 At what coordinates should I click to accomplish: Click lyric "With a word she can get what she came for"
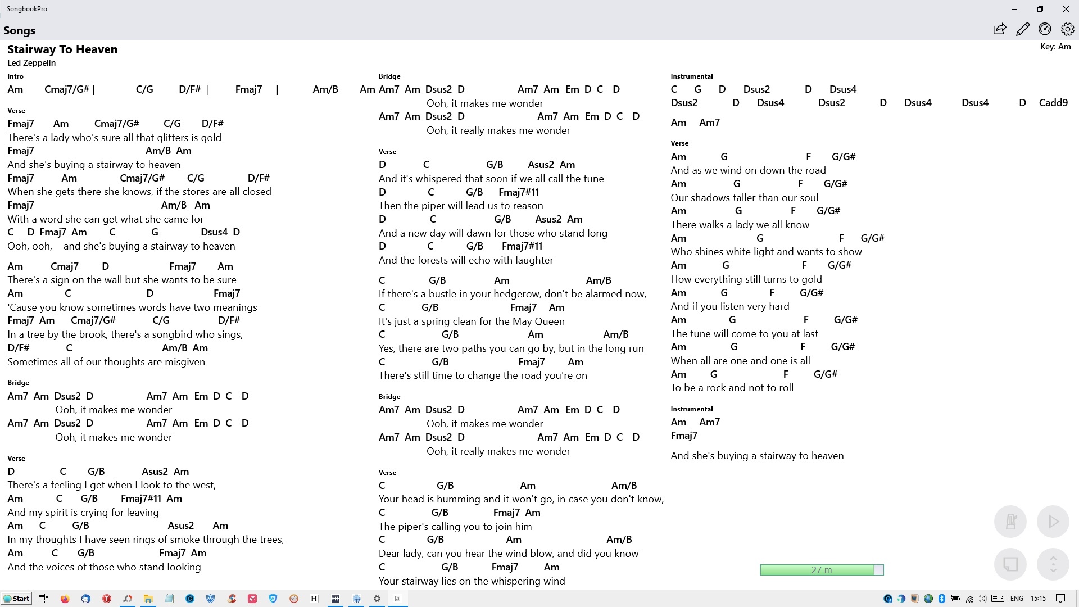pyautogui.click(x=106, y=219)
